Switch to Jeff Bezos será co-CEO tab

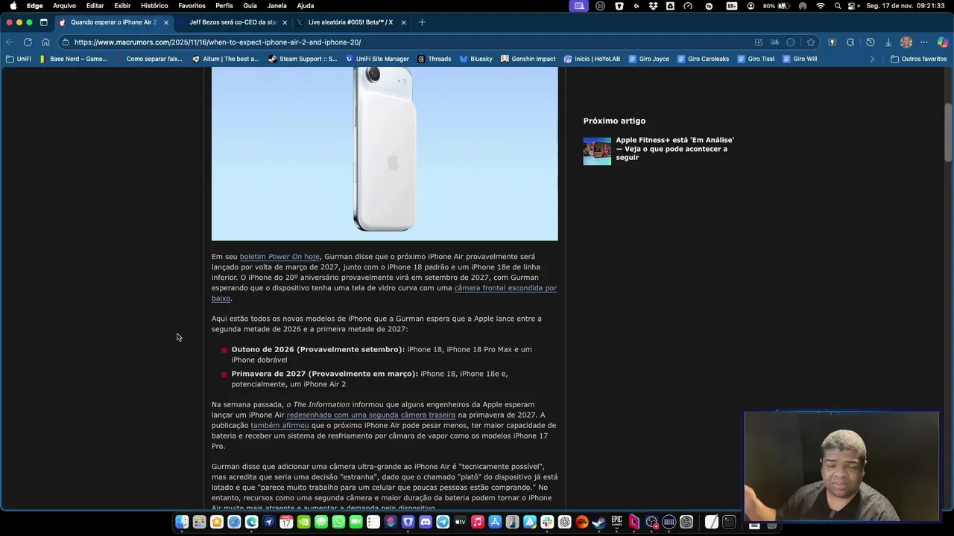[x=232, y=22]
